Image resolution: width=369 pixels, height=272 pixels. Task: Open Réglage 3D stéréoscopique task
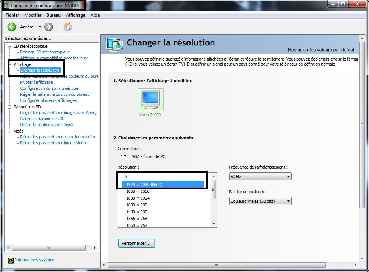tap(45, 52)
